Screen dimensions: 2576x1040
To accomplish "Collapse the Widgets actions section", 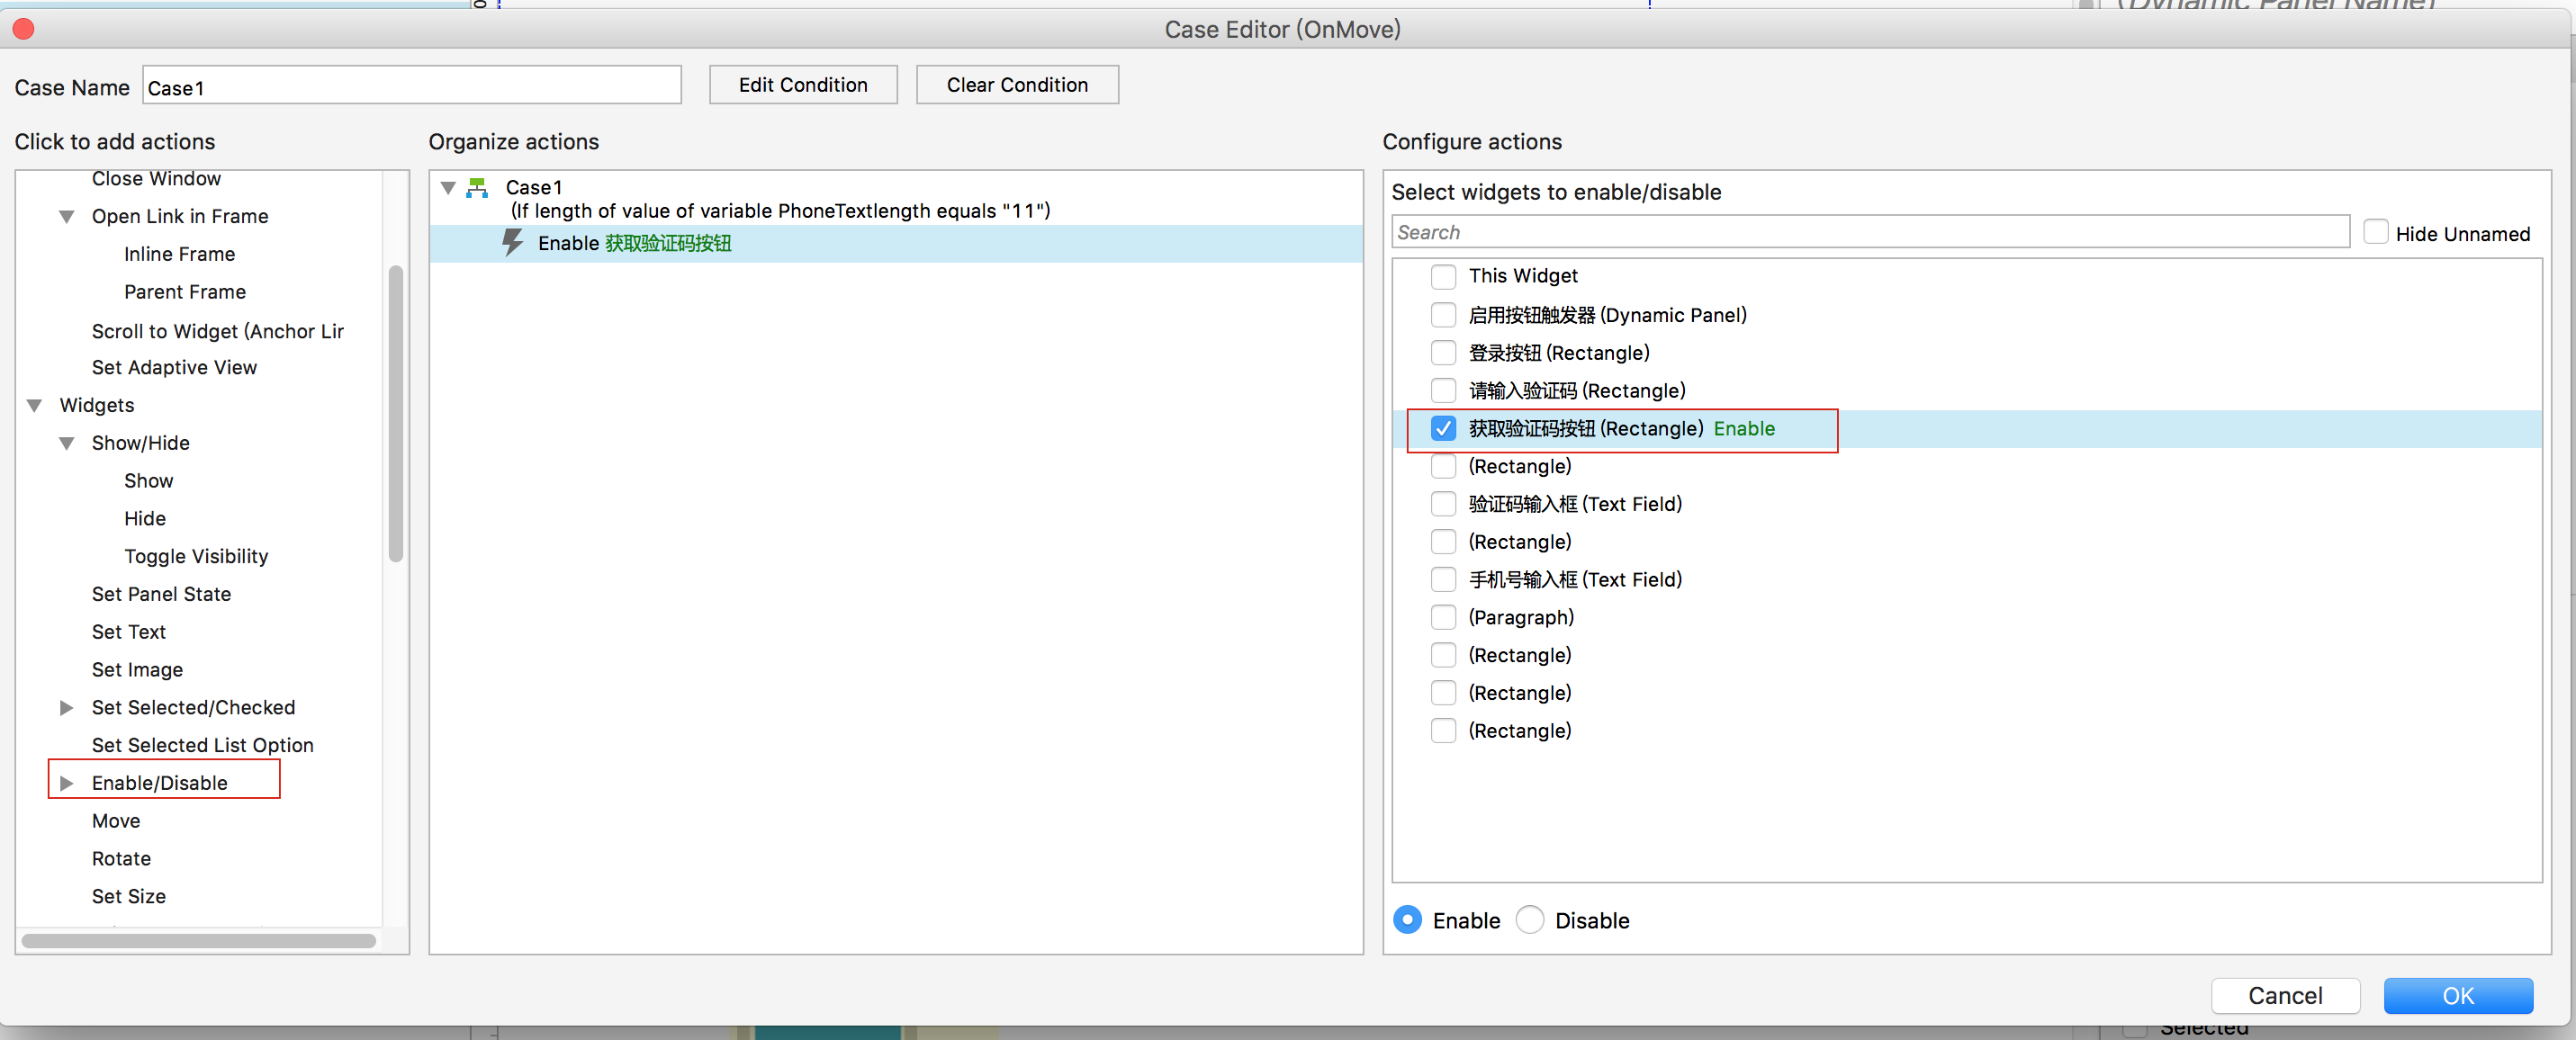I will point(35,405).
